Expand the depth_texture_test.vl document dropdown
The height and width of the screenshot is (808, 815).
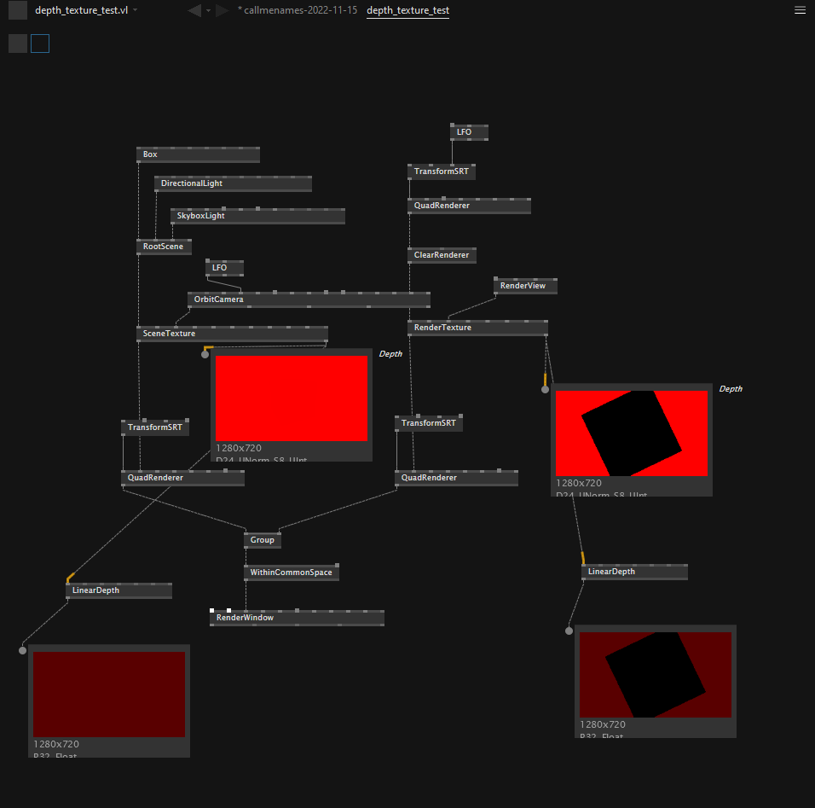[x=136, y=10]
